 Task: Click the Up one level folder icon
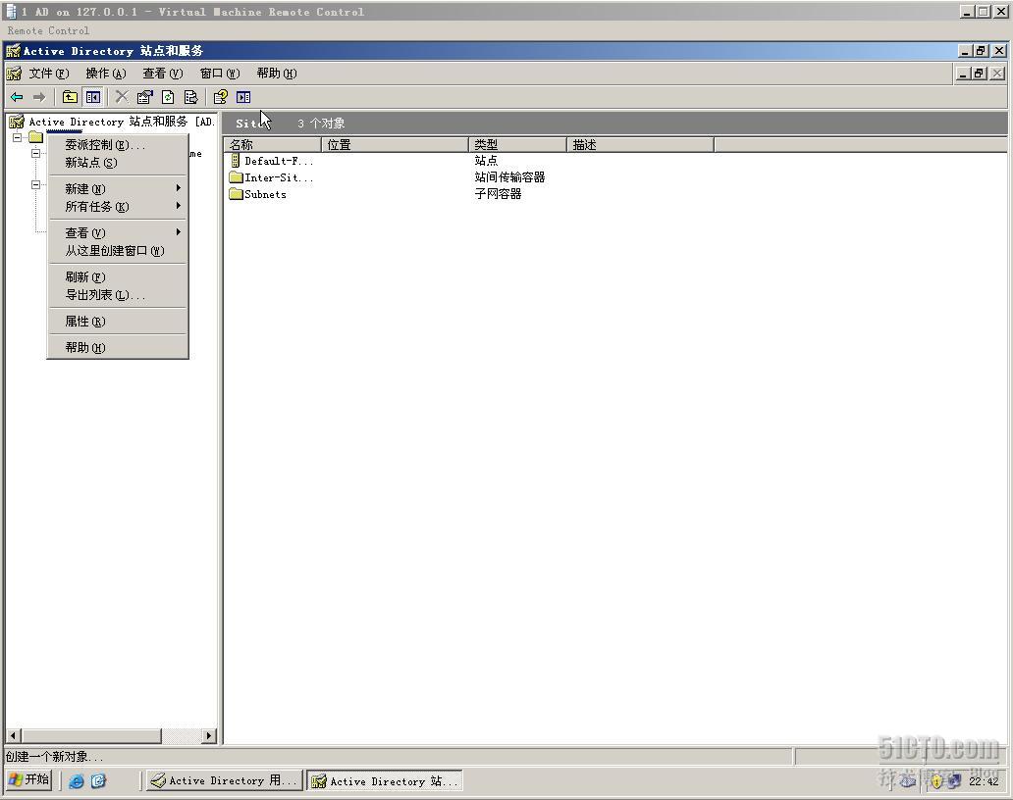tap(70, 97)
